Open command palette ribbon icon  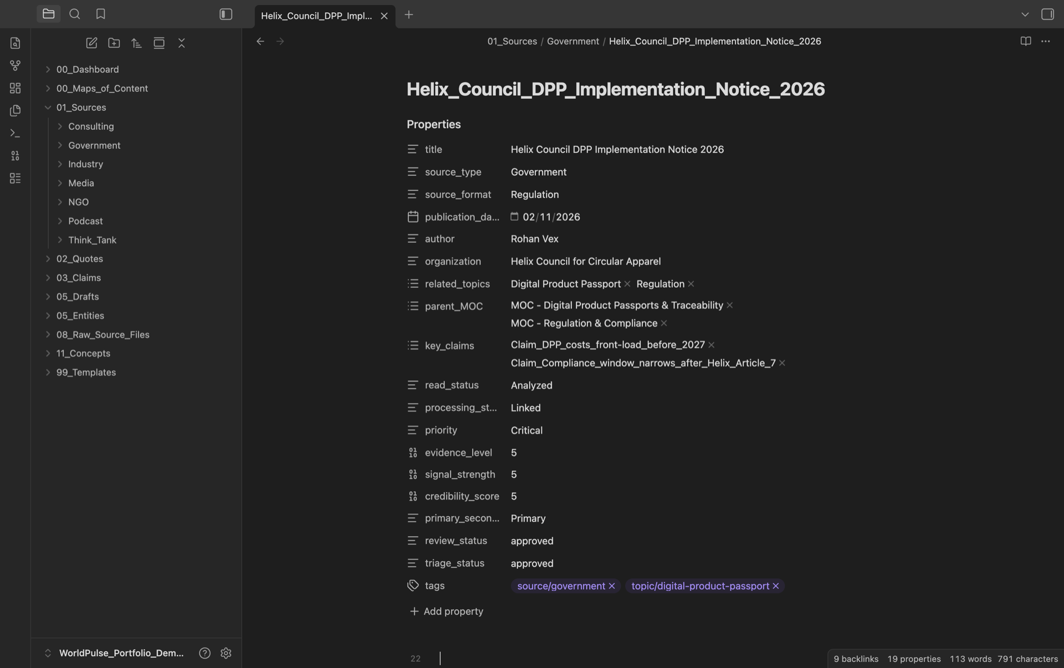[x=15, y=133]
